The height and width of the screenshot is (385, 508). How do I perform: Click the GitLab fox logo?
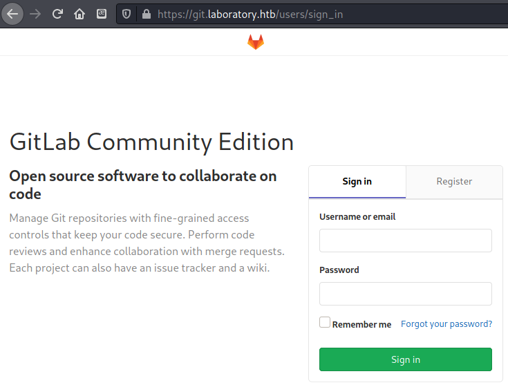point(256,41)
